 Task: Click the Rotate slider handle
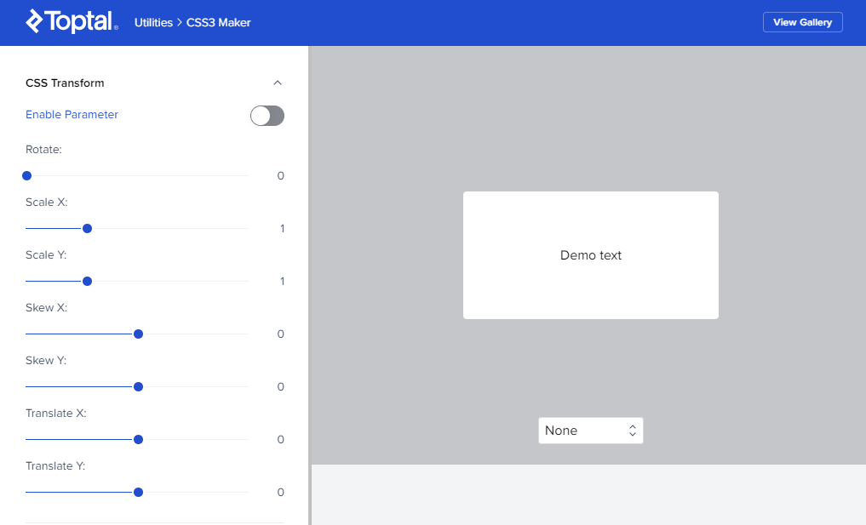tap(26, 176)
